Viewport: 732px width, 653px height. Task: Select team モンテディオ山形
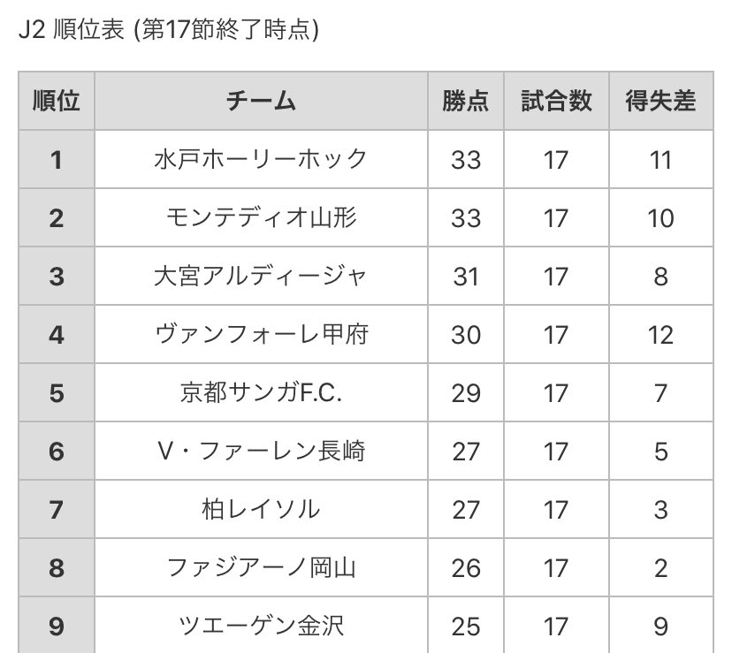261,217
